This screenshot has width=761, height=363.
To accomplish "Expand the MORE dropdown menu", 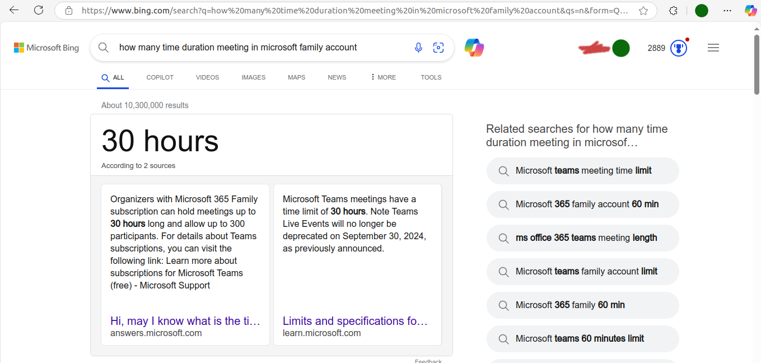I will (x=384, y=77).
